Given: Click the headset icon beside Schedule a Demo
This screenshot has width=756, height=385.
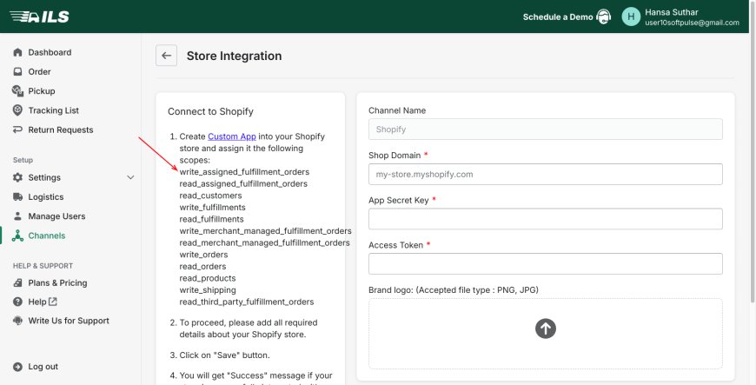Looking at the screenshot, I should point(604,17).
